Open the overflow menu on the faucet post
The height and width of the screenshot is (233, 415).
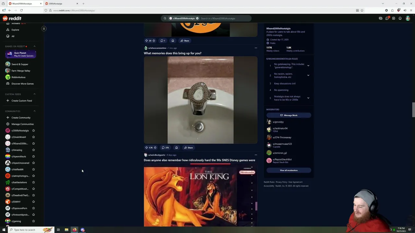tap(256, 48)
